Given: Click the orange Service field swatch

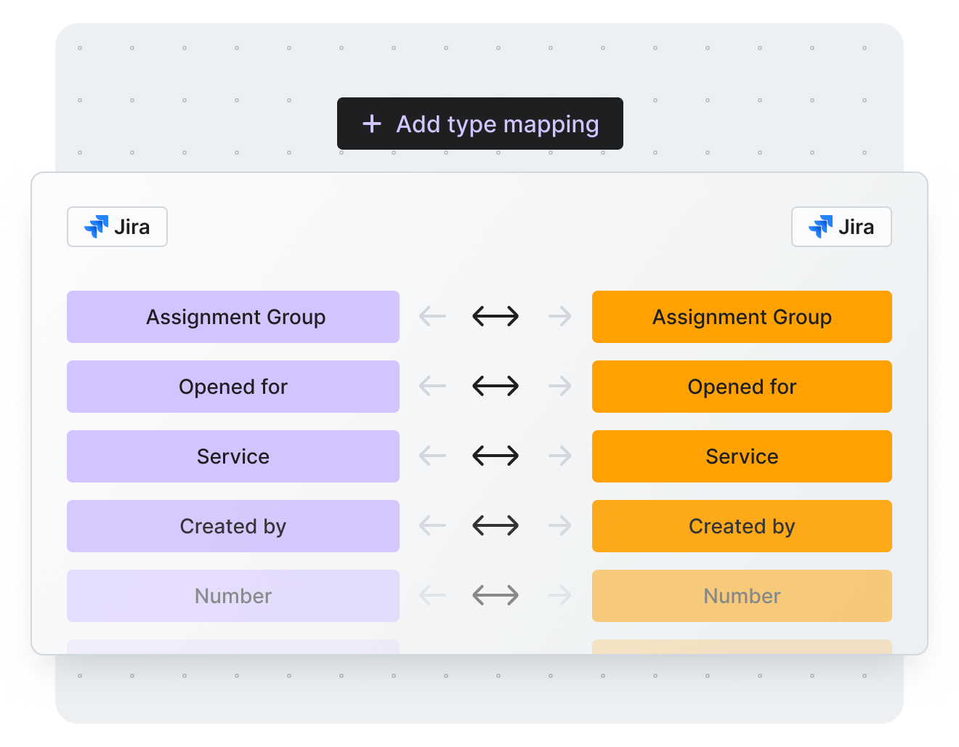Looking at the screenshot, I should tap(742, 456).
